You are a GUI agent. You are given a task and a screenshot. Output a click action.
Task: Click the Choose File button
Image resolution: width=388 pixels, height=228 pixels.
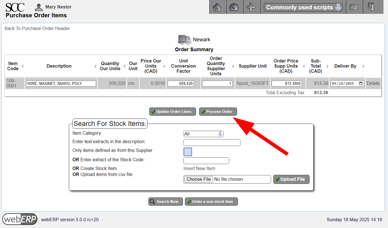click(x=199, y=179)
